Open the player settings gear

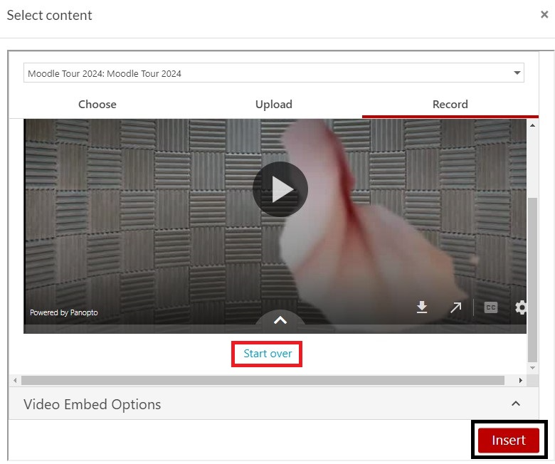click(521, 307)
